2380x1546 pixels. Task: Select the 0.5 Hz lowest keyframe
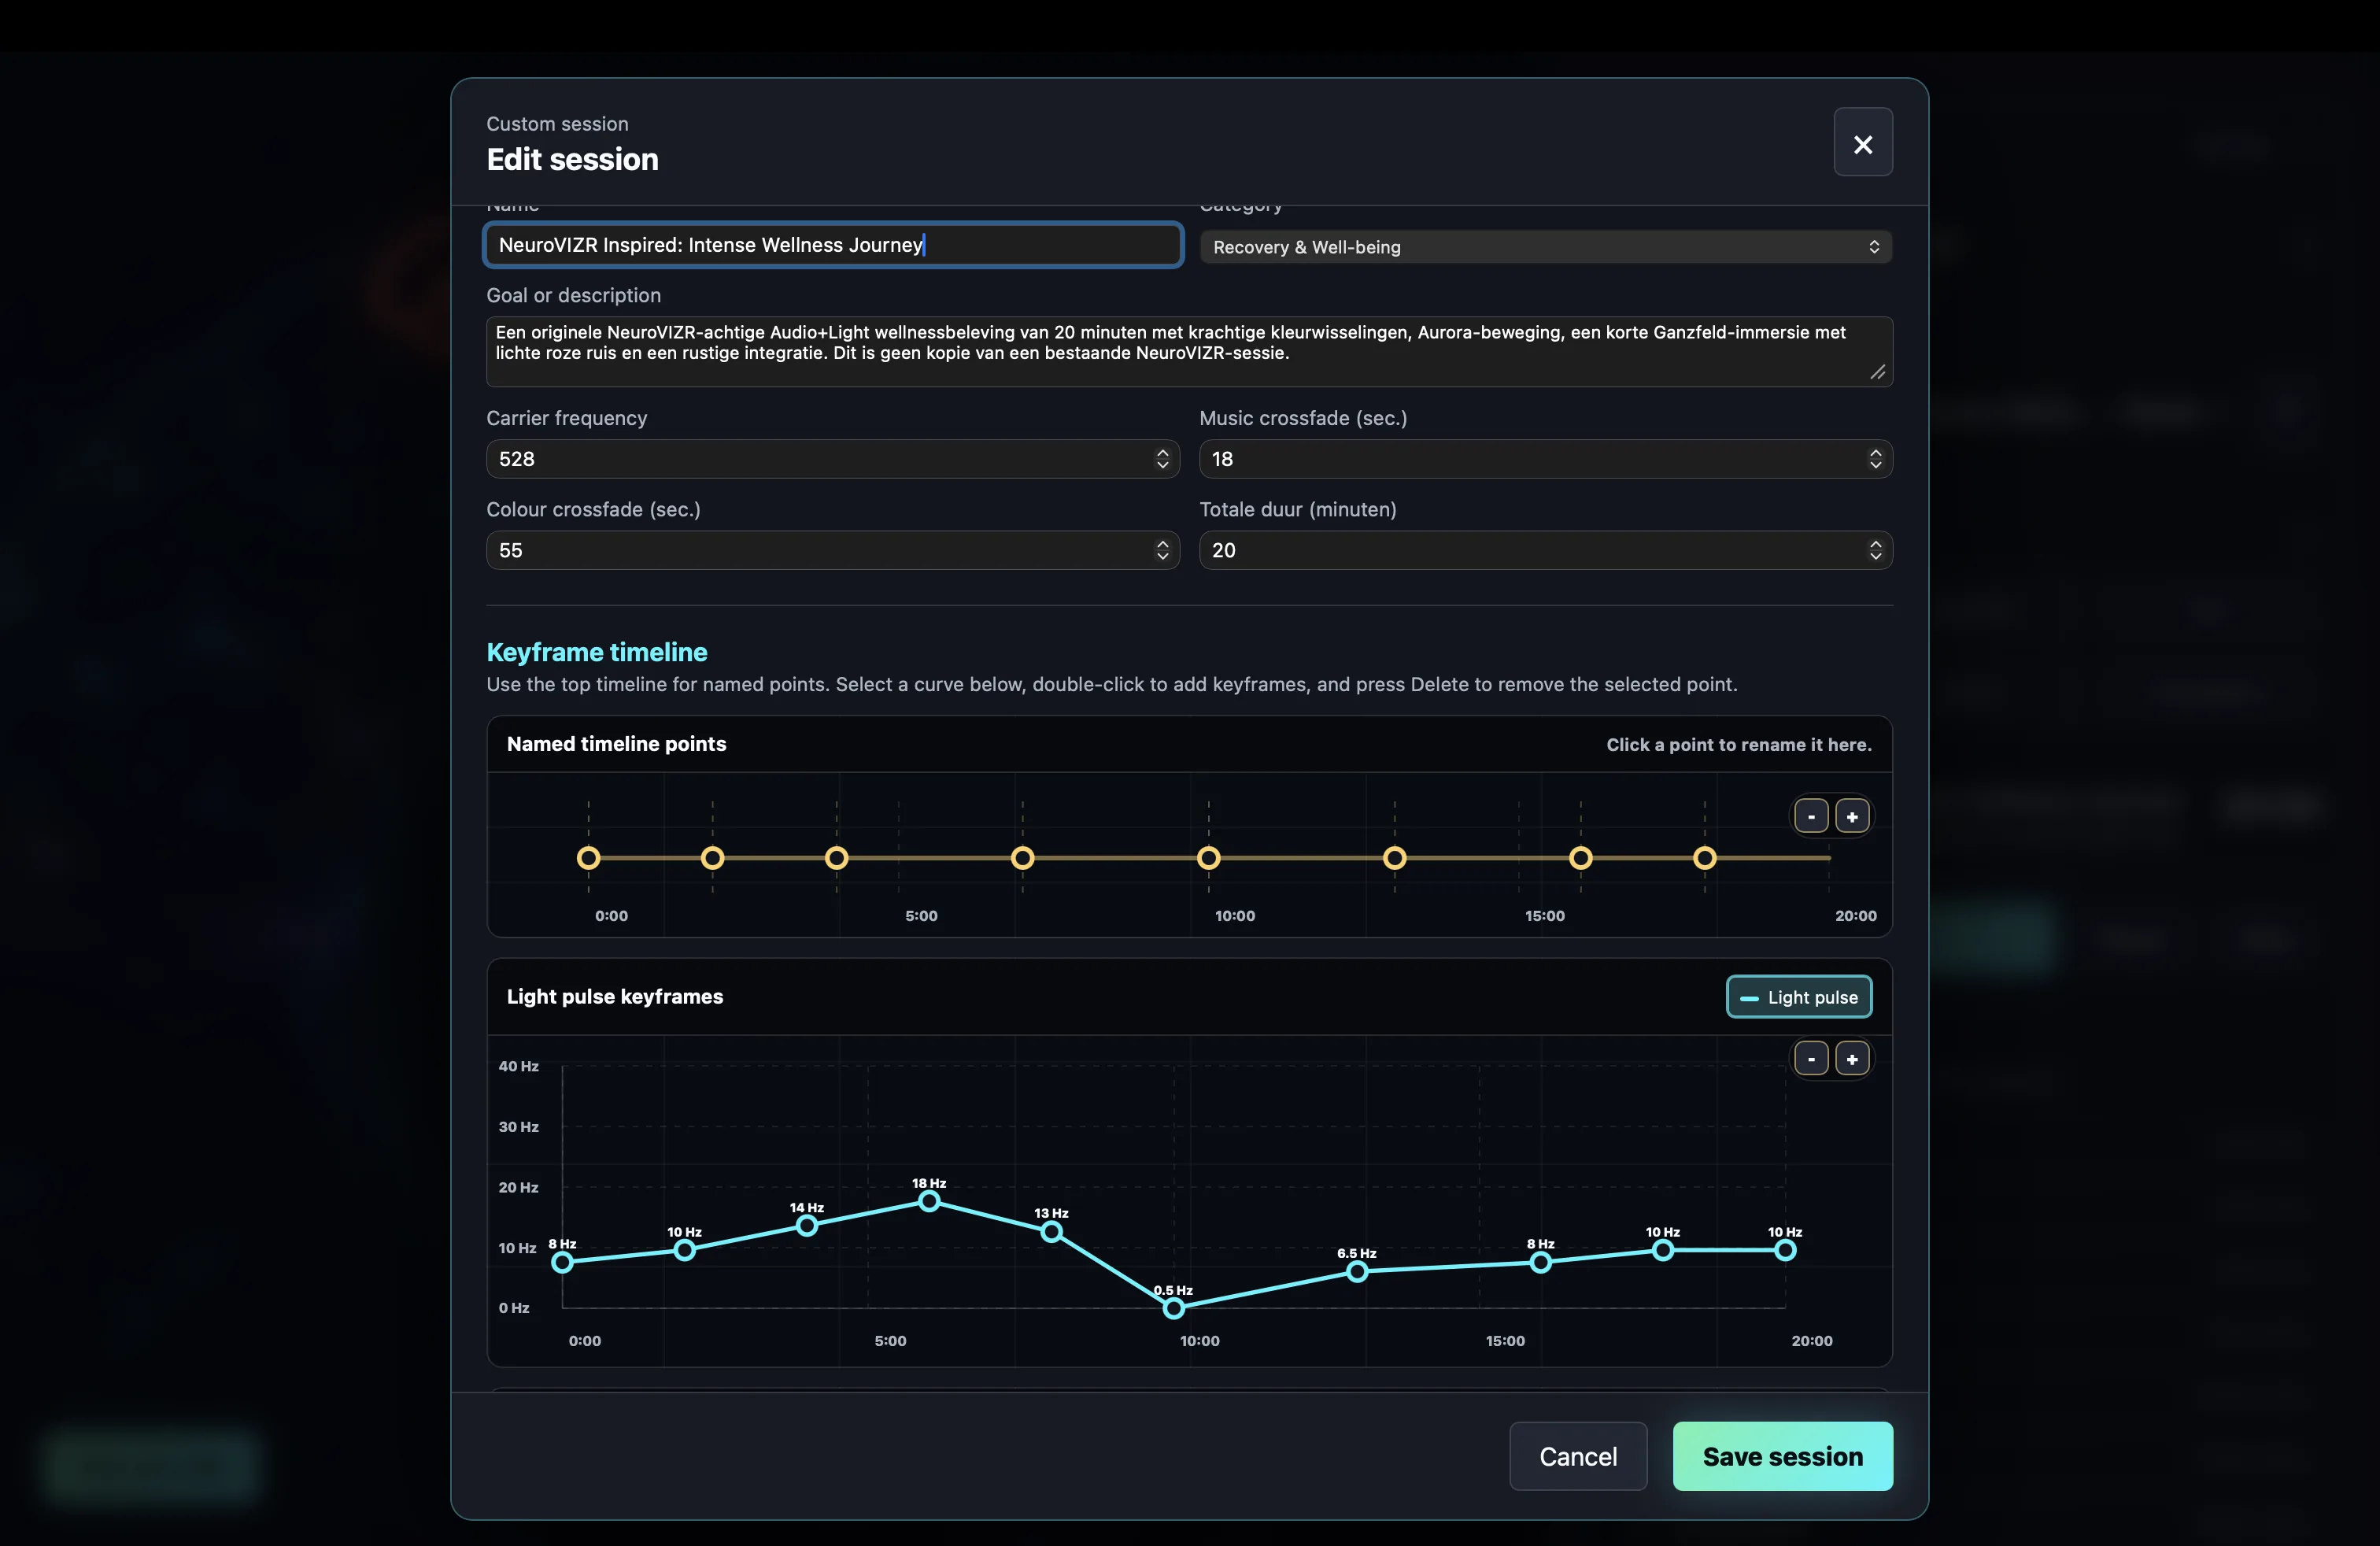click(x=1174, y=1307)
